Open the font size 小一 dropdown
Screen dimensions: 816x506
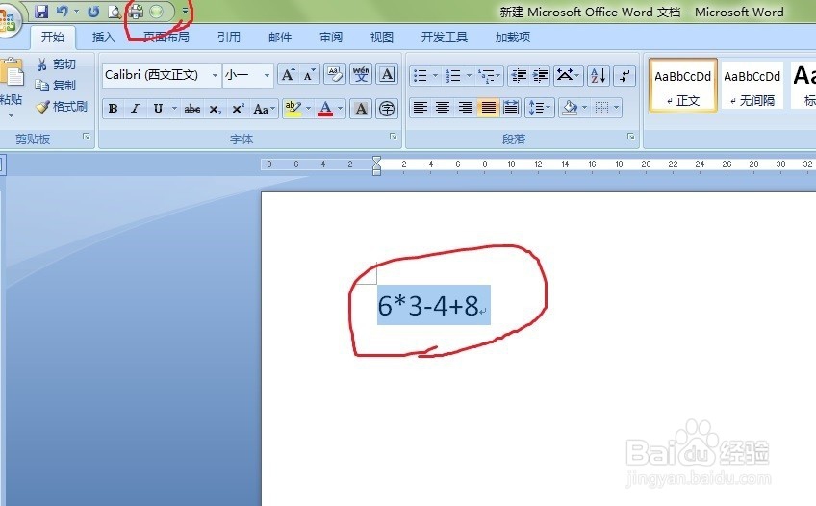pos(267,75)
